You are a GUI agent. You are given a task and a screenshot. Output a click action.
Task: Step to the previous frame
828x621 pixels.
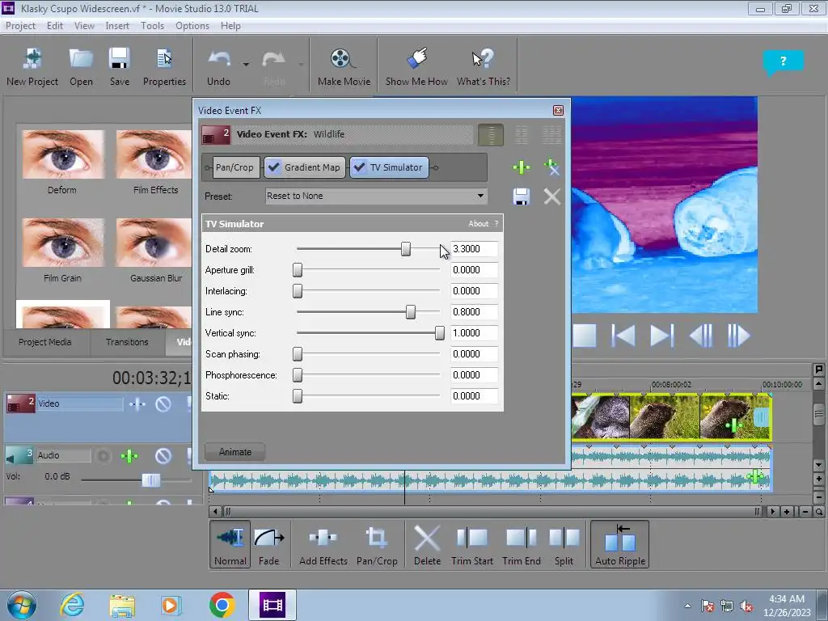point(701,336)
